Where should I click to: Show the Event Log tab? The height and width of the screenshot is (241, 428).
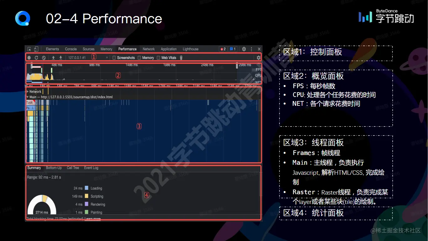coord(91,168)
